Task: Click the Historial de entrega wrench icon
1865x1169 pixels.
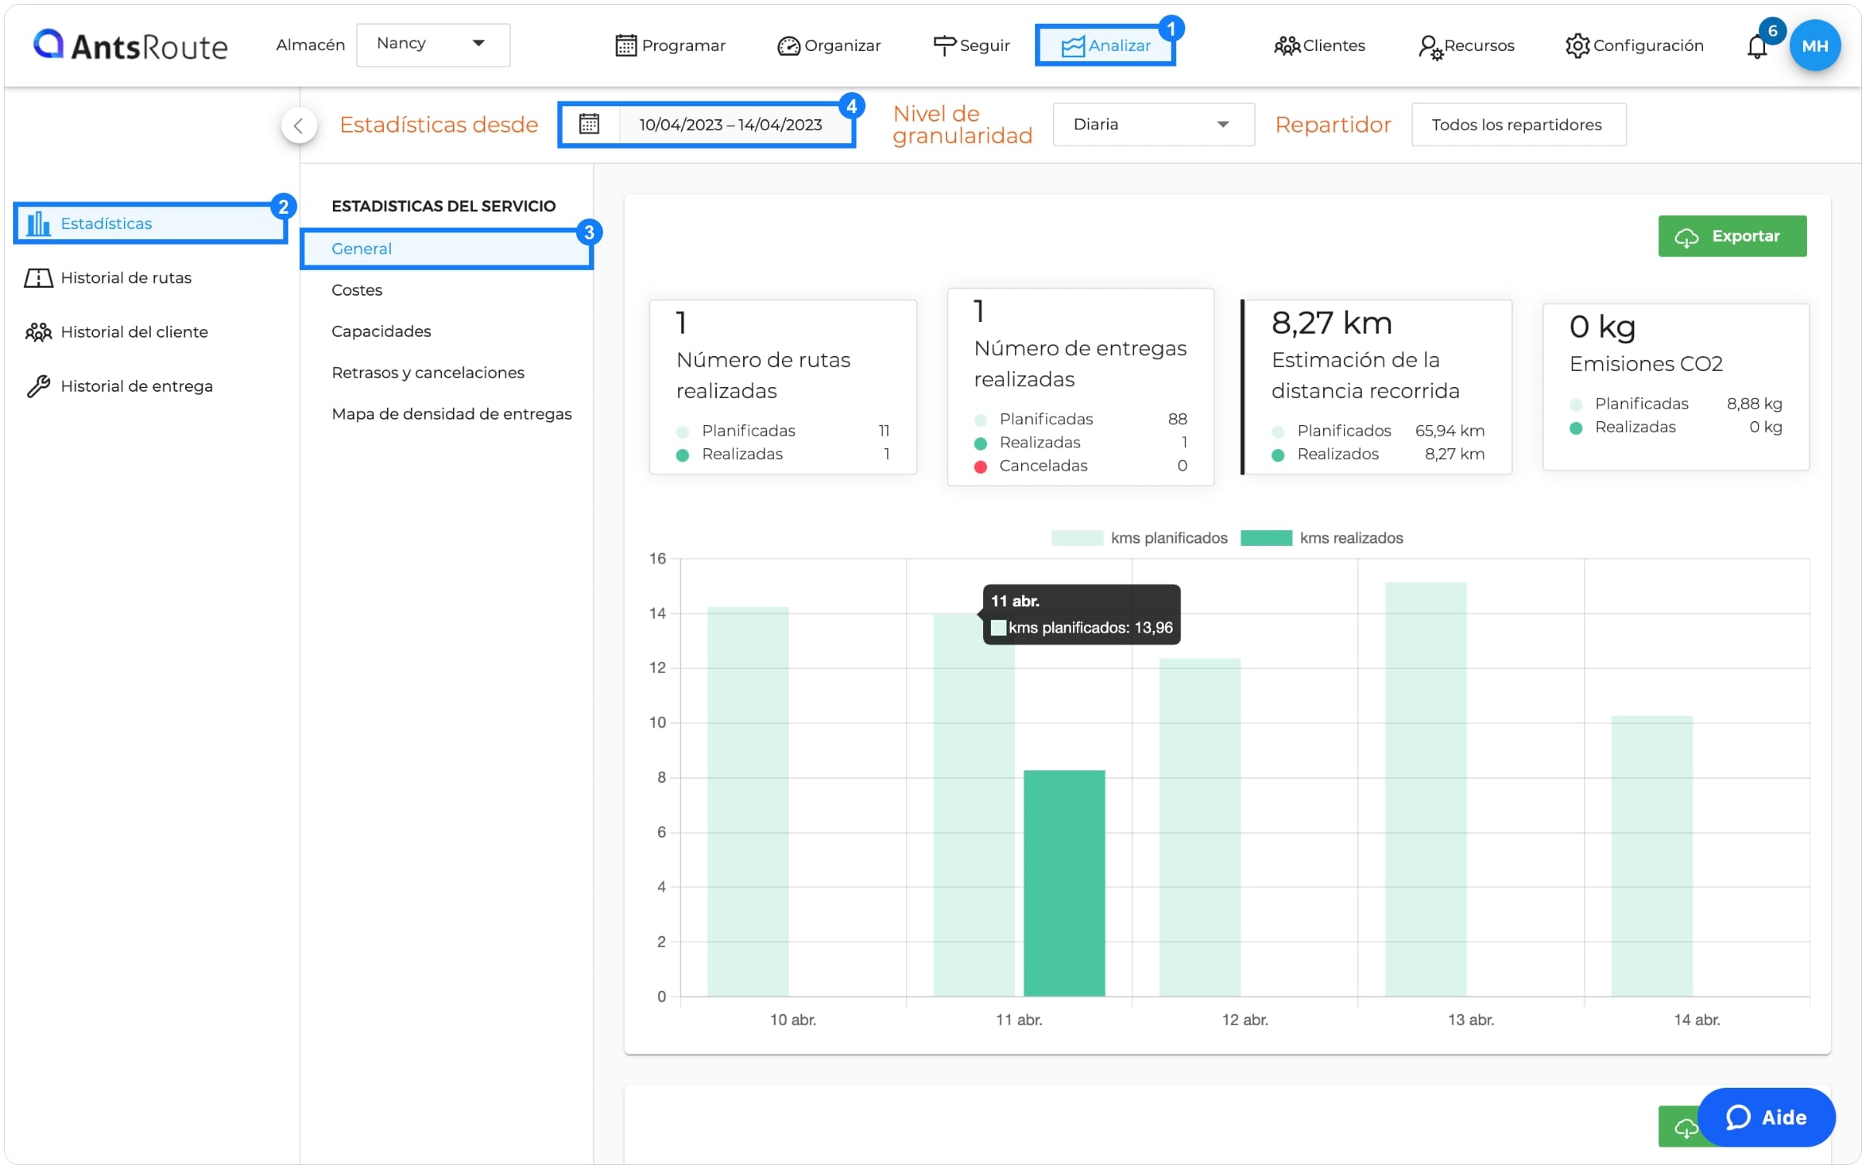Action: (x=38, y=386)
